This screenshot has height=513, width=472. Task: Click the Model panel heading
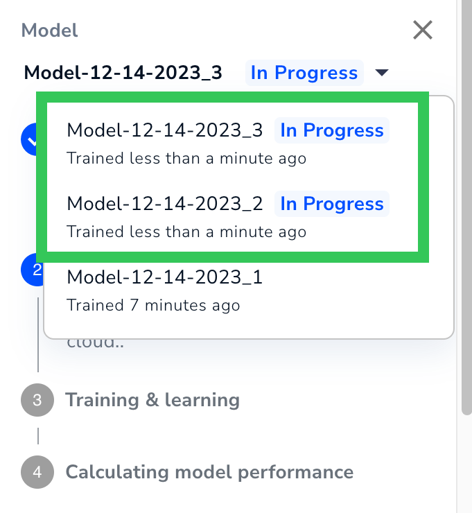49,31
